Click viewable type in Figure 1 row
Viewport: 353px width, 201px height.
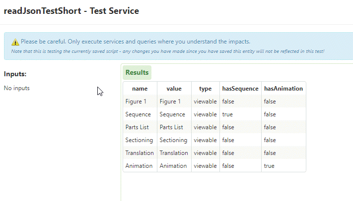coord(205,101)
